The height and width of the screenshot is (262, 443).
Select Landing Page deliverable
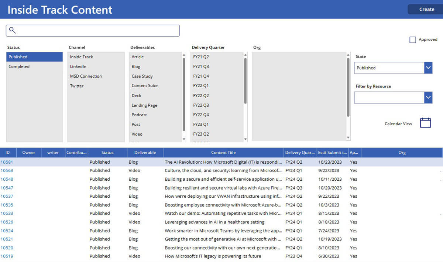156,105
